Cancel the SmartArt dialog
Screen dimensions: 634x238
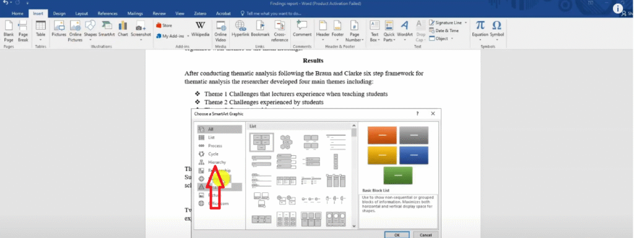coord(425,235)
